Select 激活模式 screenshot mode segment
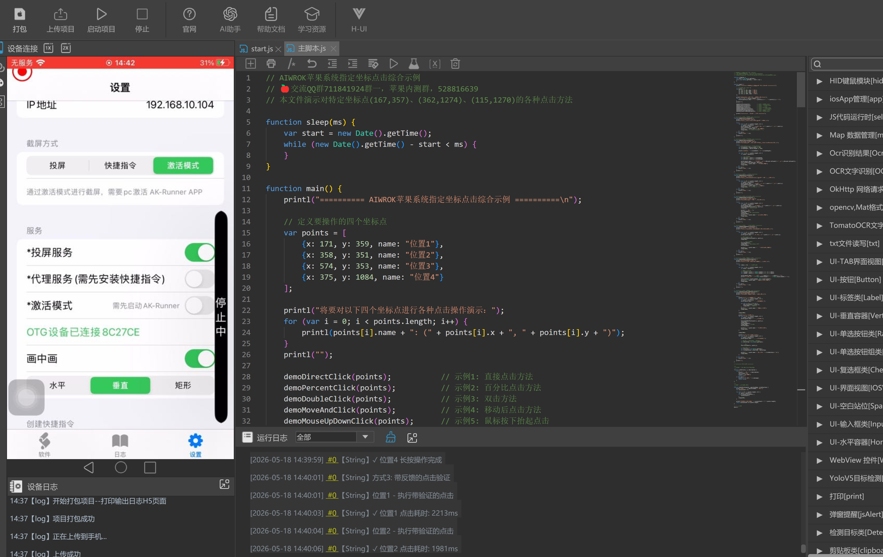883x557 pixels. 183,165
